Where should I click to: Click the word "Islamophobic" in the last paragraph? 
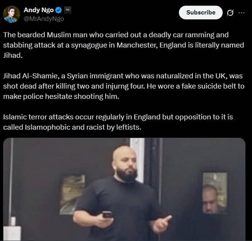[x=48, y=127]
